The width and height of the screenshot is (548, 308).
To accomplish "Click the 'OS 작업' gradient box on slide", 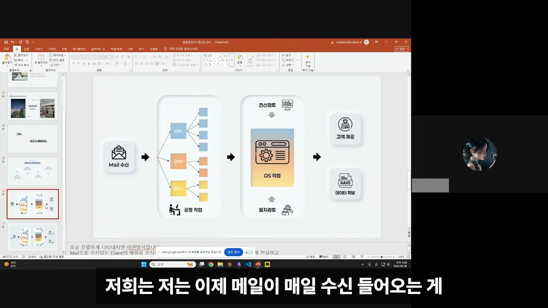I will point(272,158).
